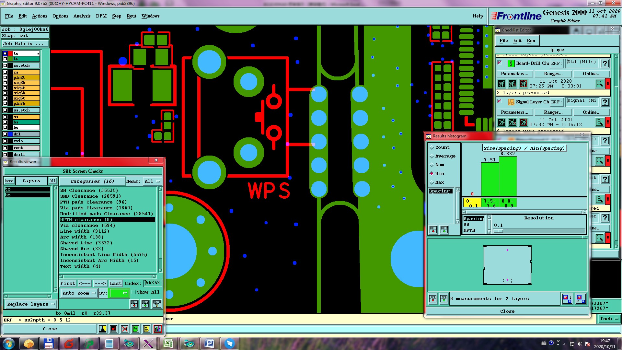Click the histogram icon in Results viewer
The height and width of the screenshot is (350, 622).
(x=157, y=329)
